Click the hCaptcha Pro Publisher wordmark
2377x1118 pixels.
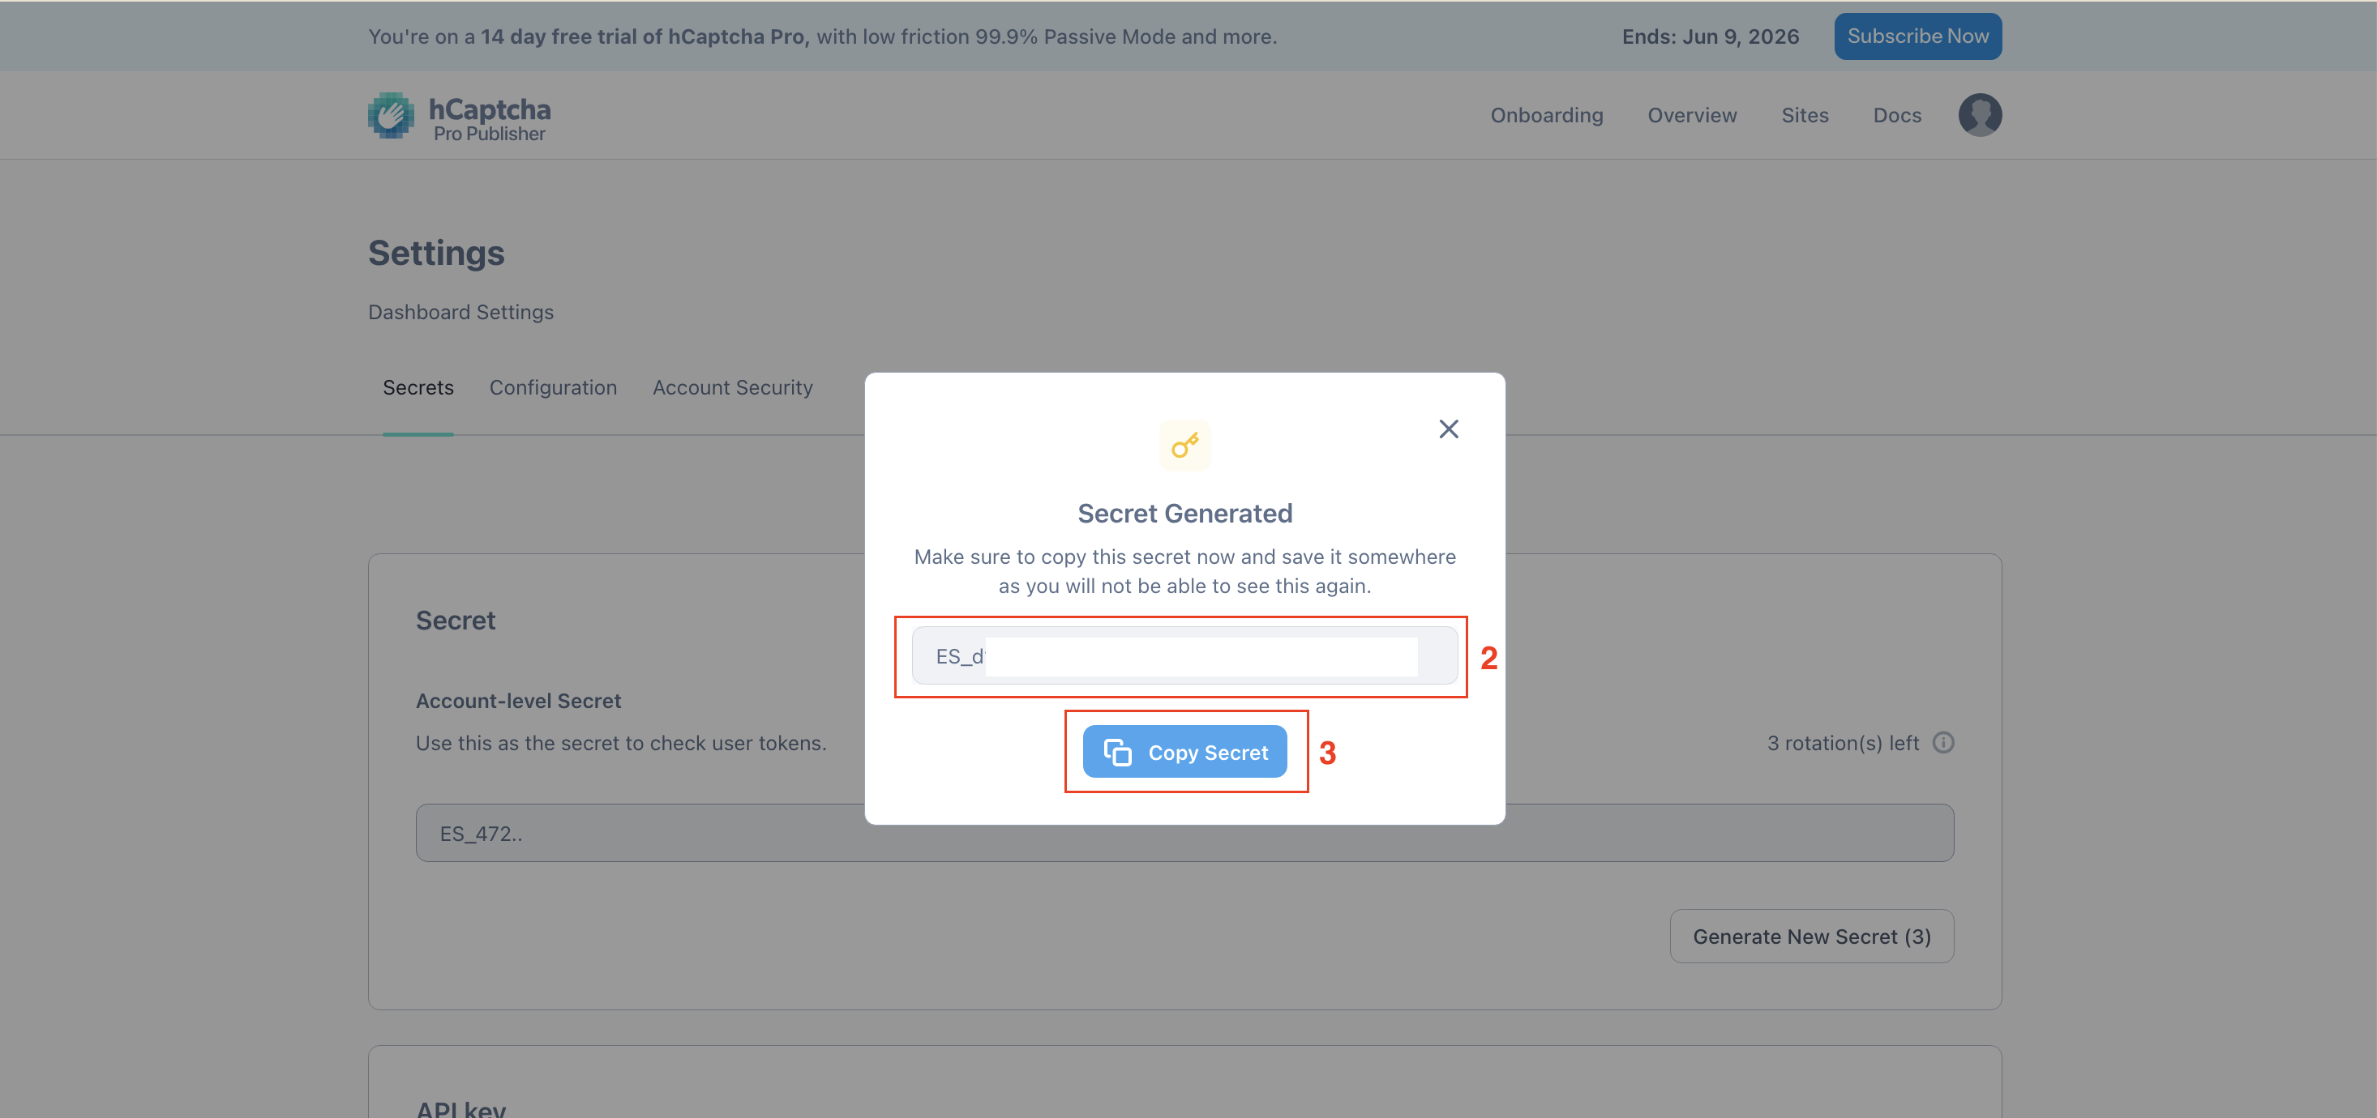pos(490,120)
